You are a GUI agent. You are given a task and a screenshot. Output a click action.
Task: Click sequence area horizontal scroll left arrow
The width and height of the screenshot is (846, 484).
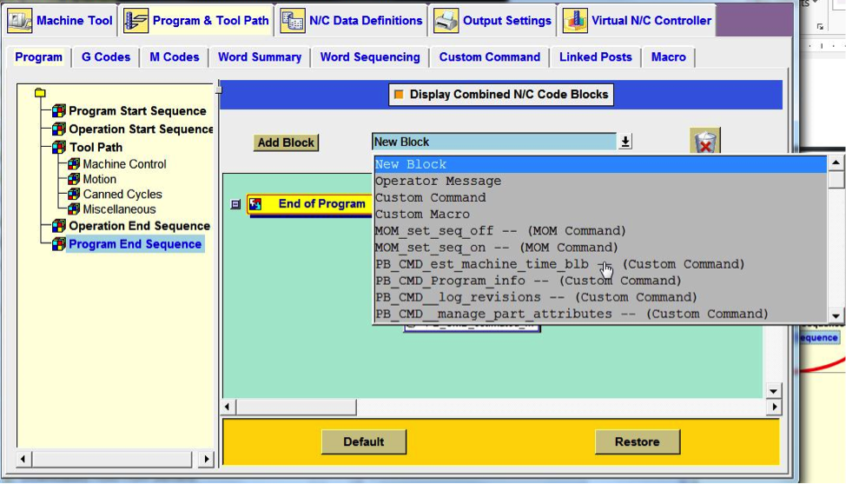228,407
